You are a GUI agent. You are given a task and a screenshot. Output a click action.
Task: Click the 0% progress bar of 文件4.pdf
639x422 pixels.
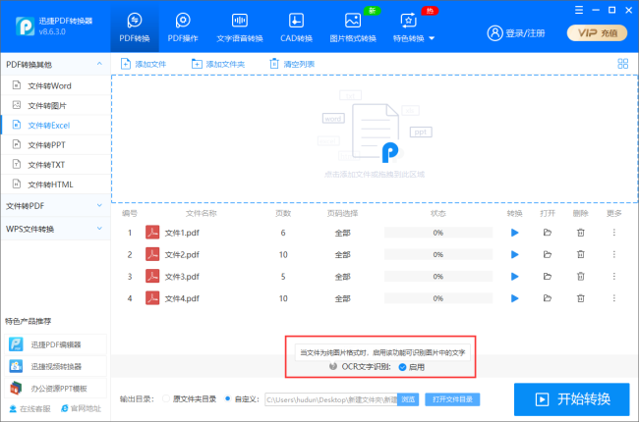[438, 298]
